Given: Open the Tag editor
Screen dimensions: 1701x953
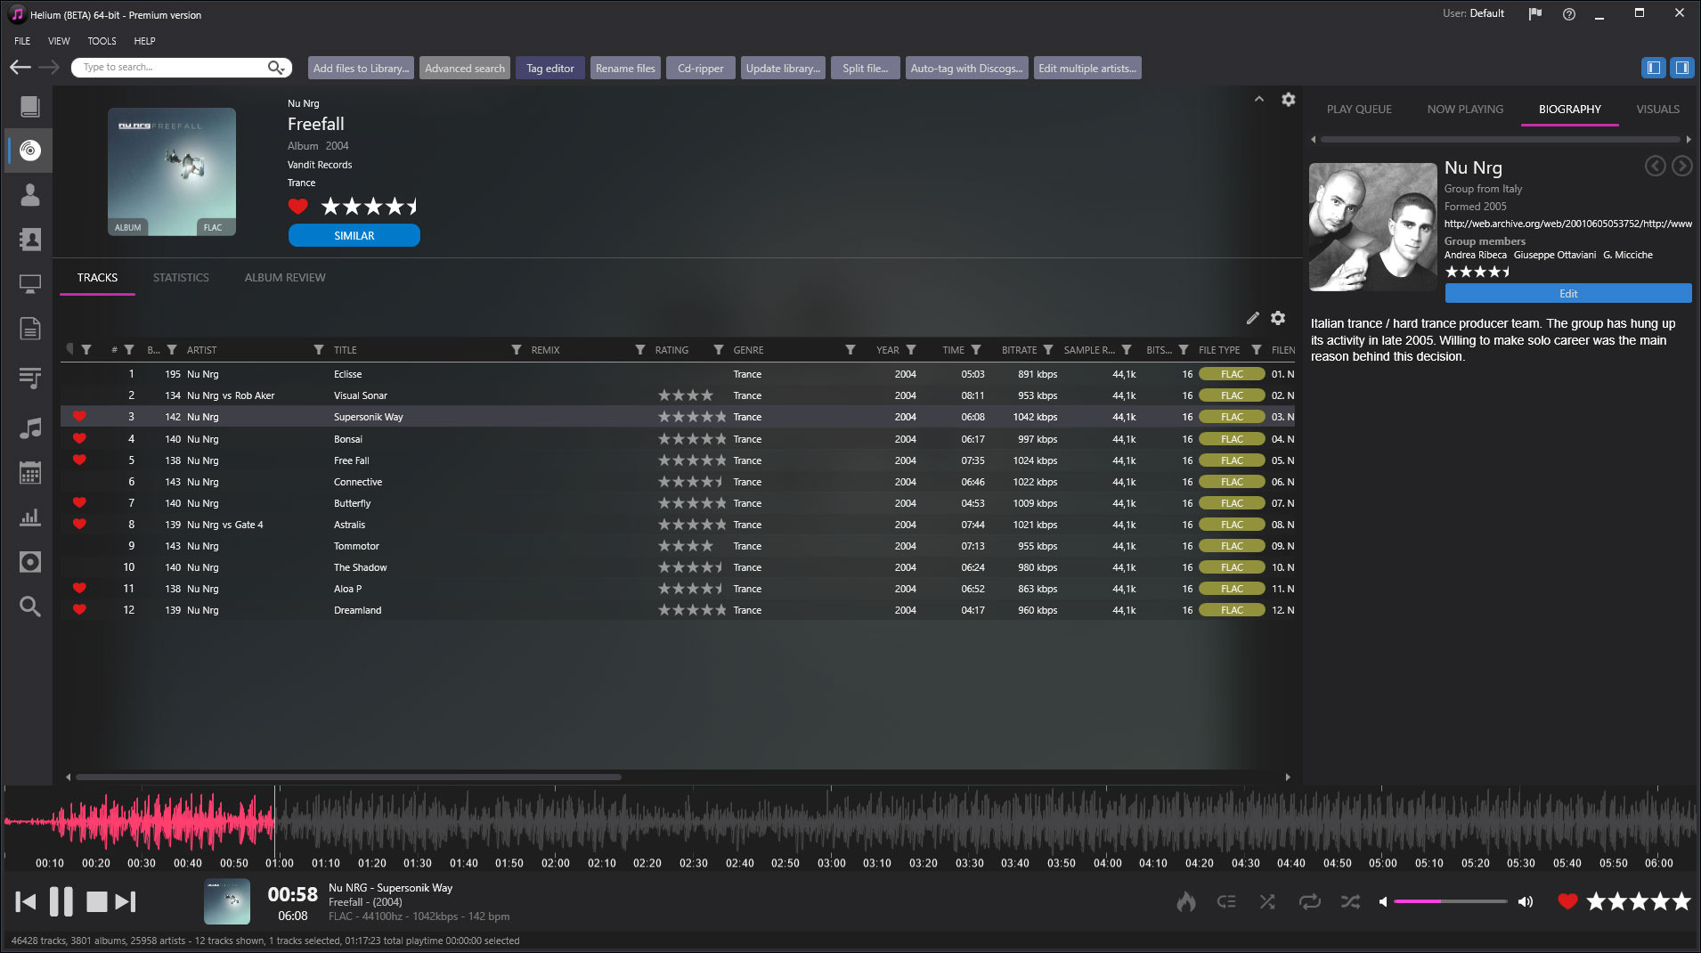Looking at the screenshot, I should 550,69.
